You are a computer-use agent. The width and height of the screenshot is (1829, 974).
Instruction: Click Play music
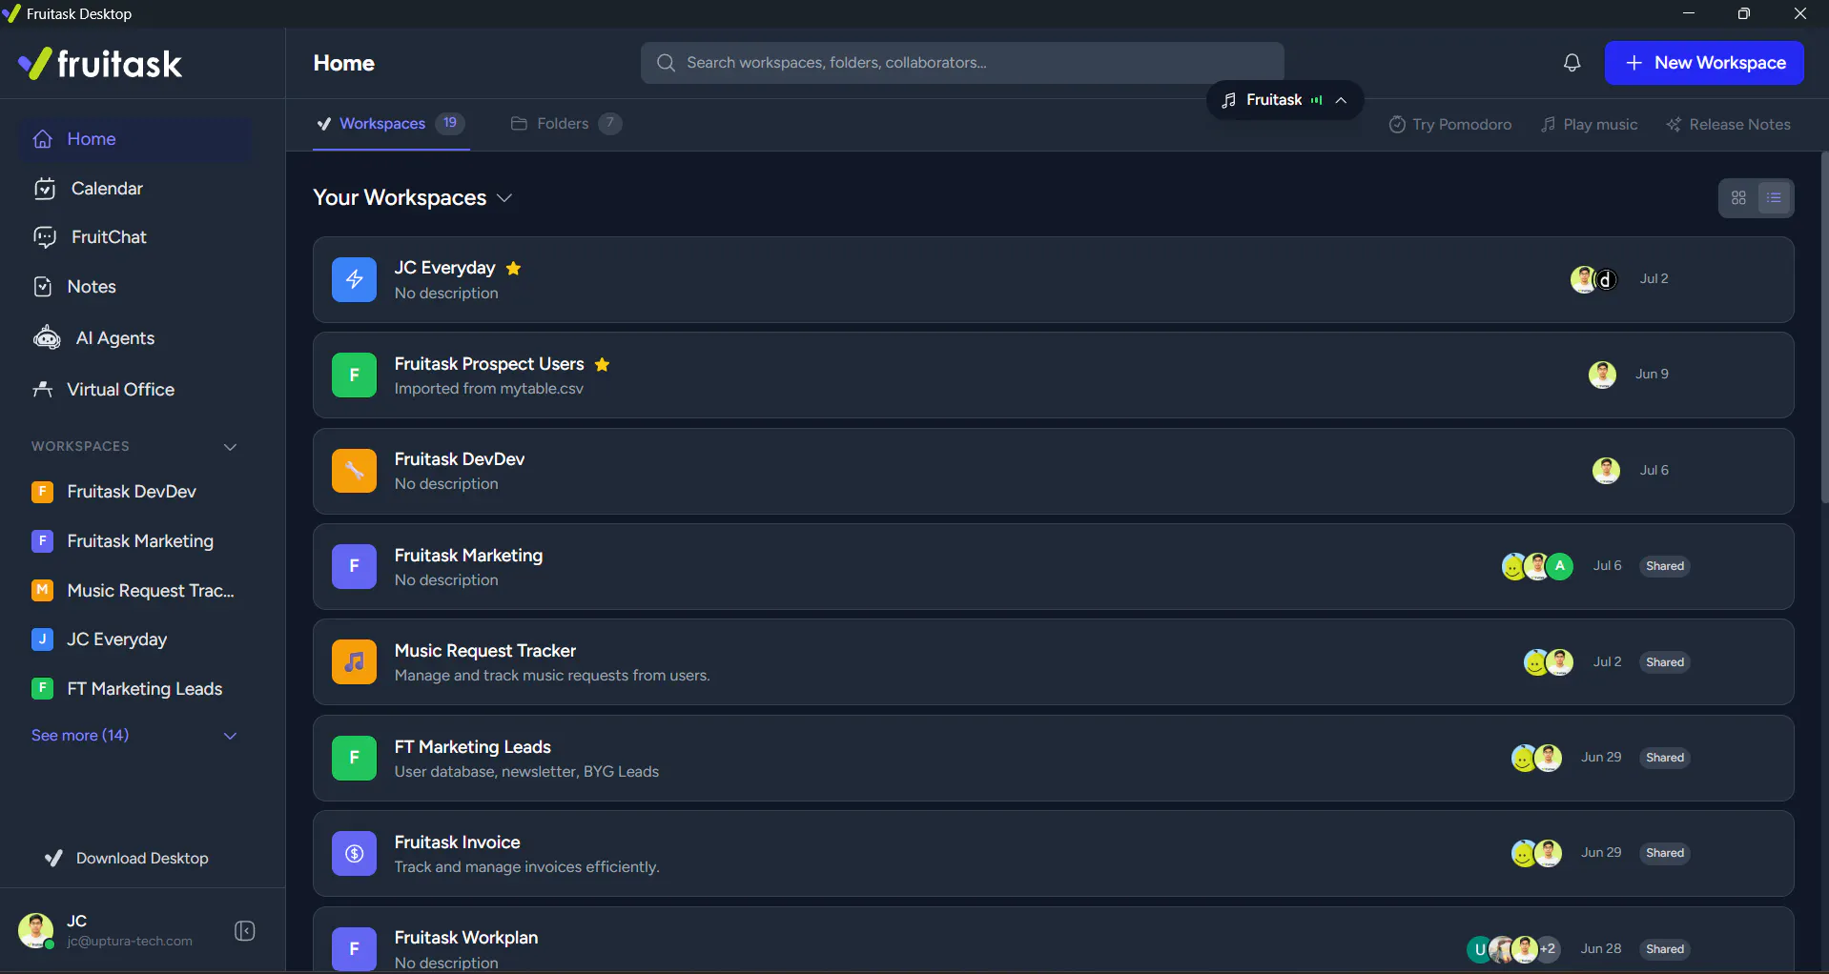(1590, 125)
